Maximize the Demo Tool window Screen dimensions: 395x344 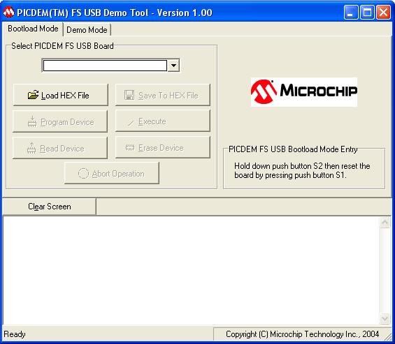pyautogui.click(x=367, y=12)
